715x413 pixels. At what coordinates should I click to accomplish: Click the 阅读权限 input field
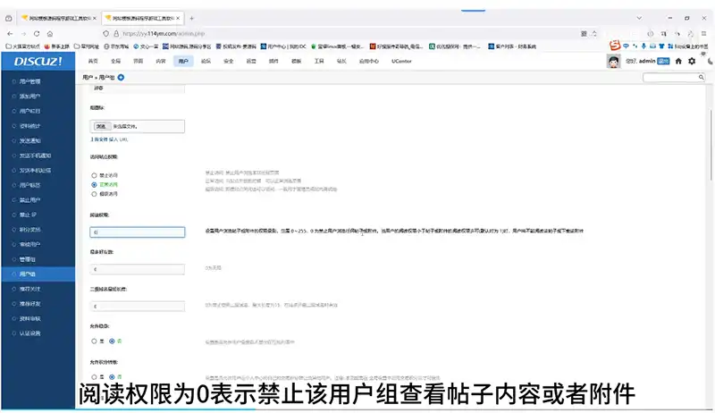137,232
